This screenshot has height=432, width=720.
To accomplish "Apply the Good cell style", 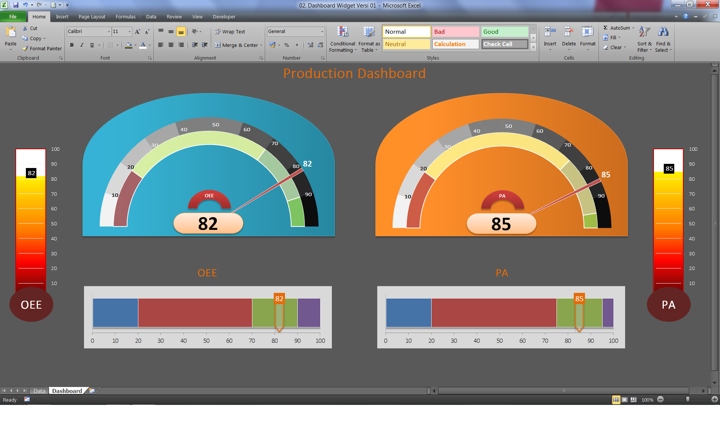I will pyautogui.click(x=505, y=31).
